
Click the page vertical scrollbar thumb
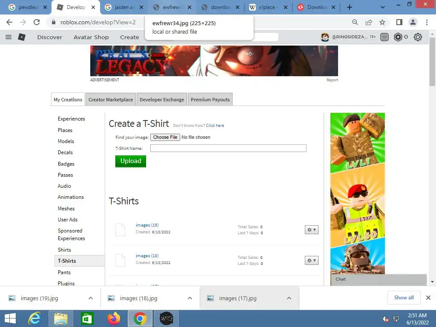[432, 61]
